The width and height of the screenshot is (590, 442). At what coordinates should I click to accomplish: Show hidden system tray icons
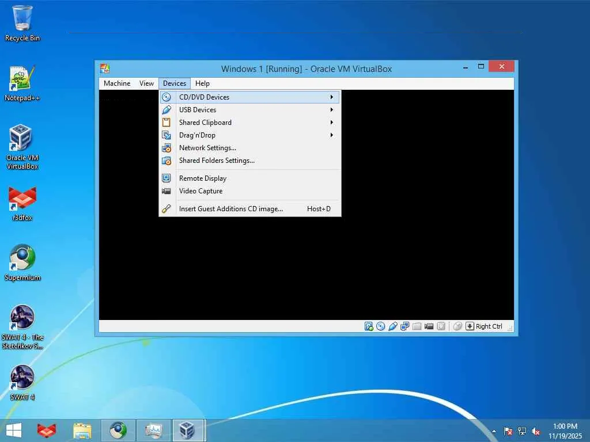[x=494, y=431]
